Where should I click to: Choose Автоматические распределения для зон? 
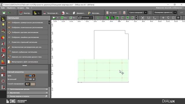(27, 47)
